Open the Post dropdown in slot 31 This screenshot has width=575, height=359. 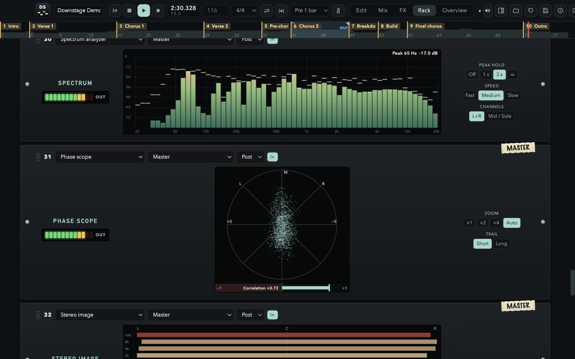pos(250,157)
